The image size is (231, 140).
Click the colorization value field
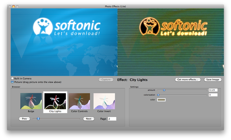click(213, 95)
